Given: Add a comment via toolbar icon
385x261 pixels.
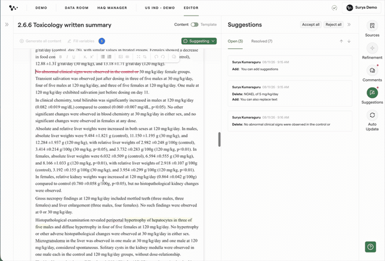Looking at the screenshot, I should 174,57.
